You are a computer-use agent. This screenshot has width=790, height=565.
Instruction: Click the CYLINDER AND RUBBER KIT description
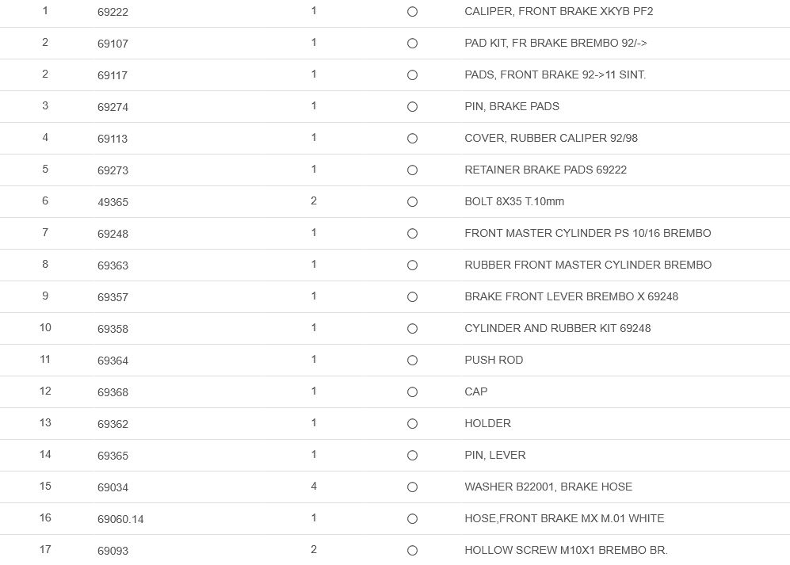tap(557, 328)
